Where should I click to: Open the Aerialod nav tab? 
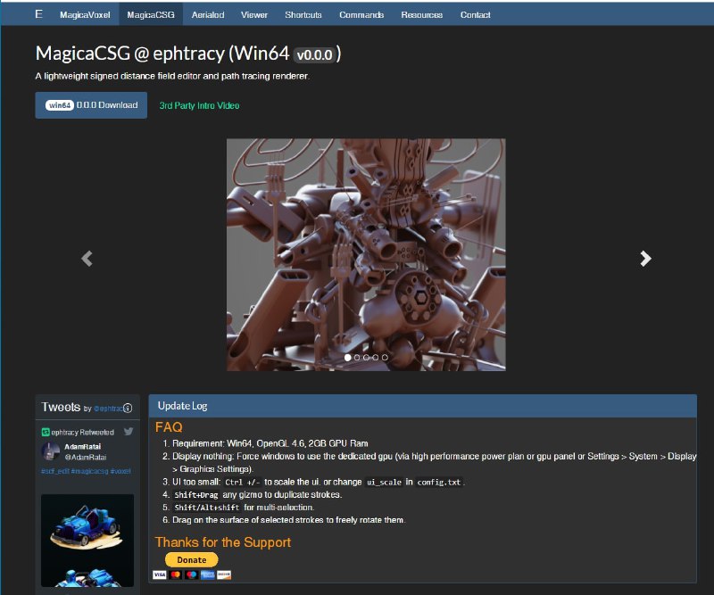208,14
